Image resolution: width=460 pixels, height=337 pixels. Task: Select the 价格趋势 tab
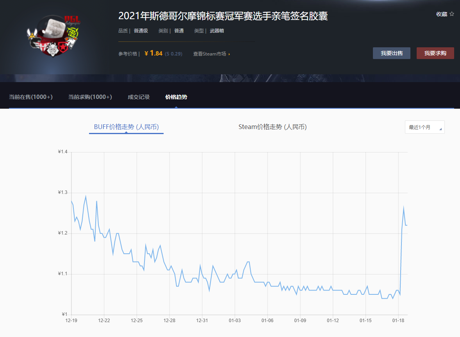tap(176, 97)
